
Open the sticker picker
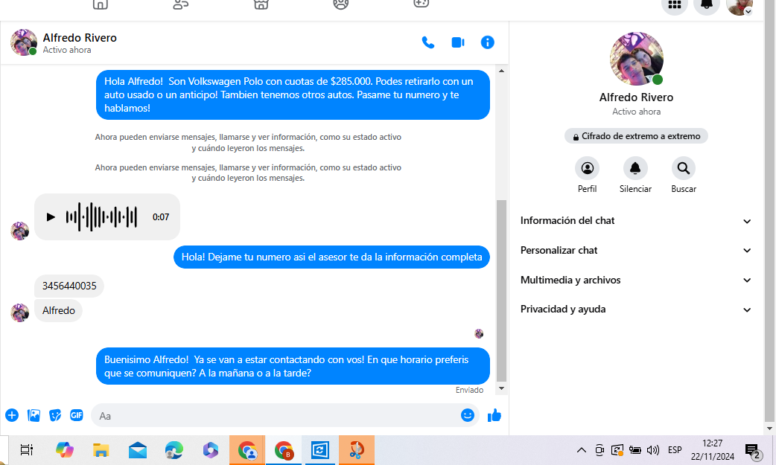[x=55, y=415]
